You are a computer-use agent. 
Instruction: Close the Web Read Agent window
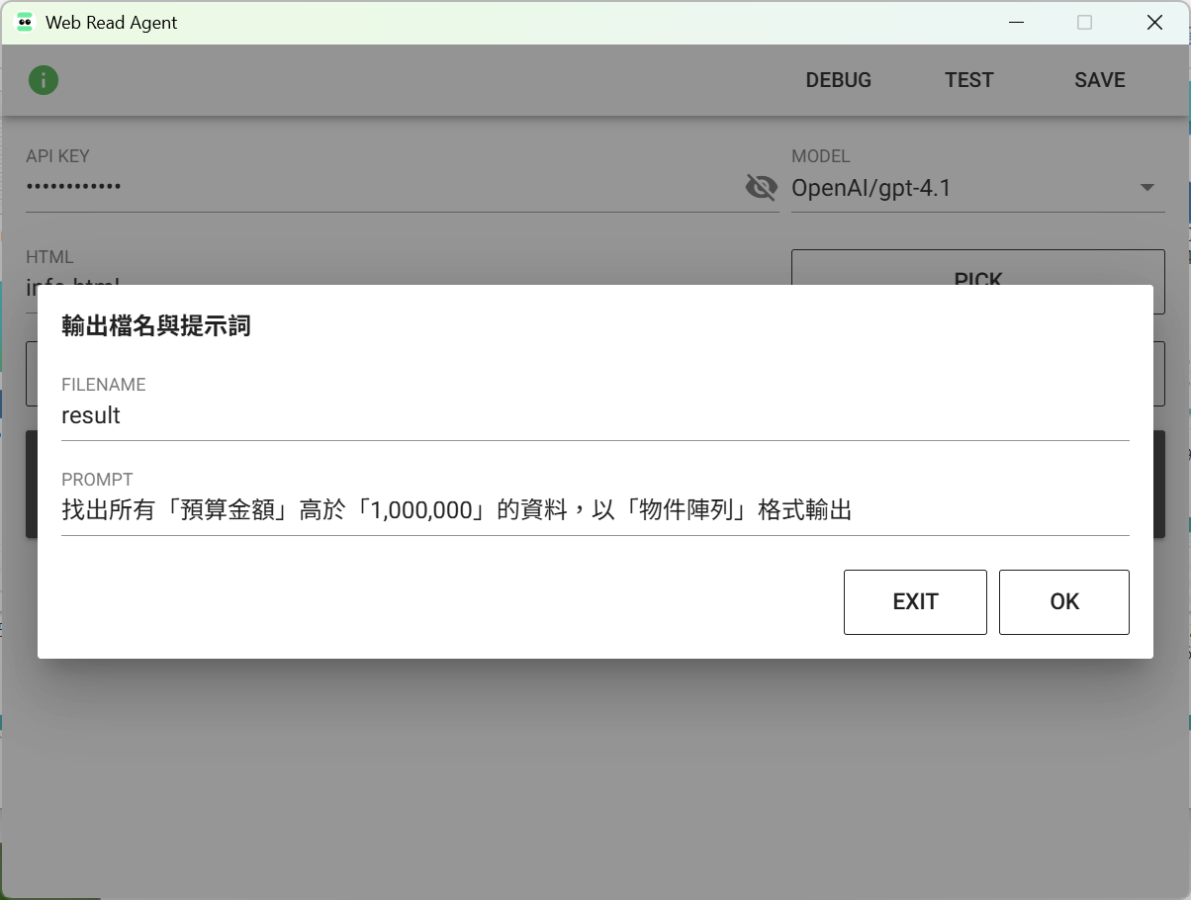pyautogui.click(x=1153, y=23)
